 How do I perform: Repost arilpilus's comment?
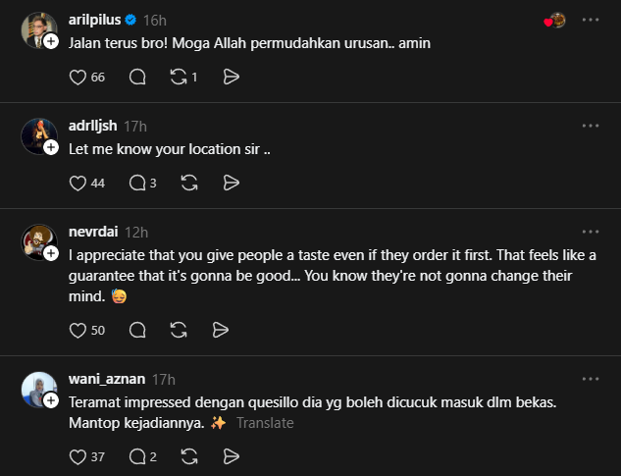click(178, 77)
